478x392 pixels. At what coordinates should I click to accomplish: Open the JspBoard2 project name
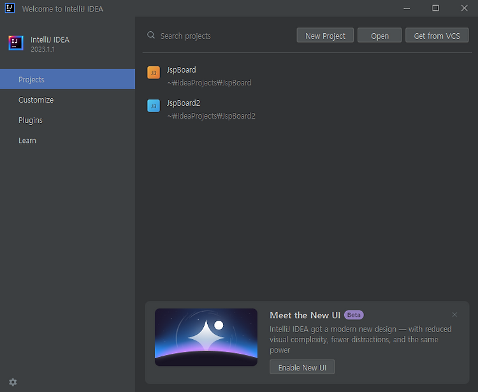[184, 103]
